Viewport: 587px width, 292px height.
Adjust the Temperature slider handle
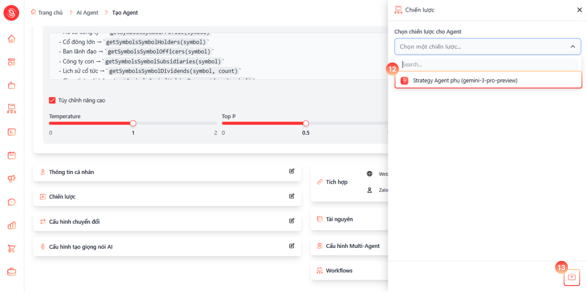pos(133,123)
